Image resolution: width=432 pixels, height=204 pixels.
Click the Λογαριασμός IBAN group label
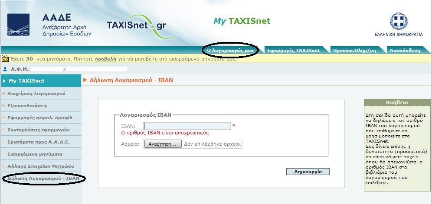tap(145, 115)
